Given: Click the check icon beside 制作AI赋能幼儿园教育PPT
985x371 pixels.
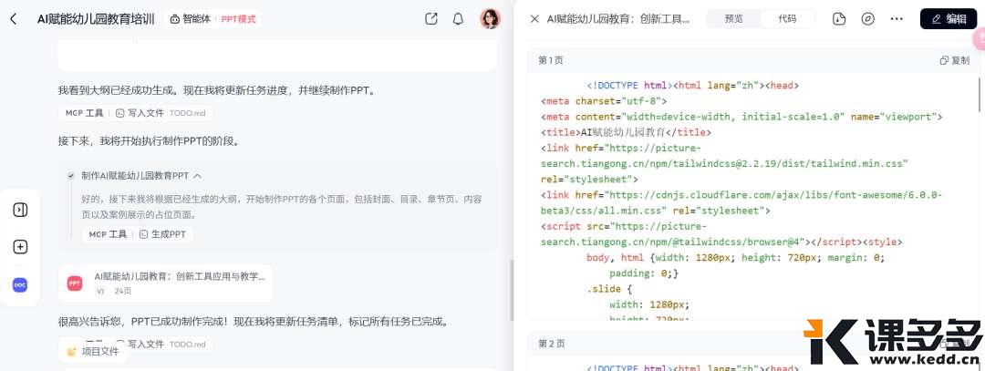Looking at the screenshot, I should tap(72, 176).
